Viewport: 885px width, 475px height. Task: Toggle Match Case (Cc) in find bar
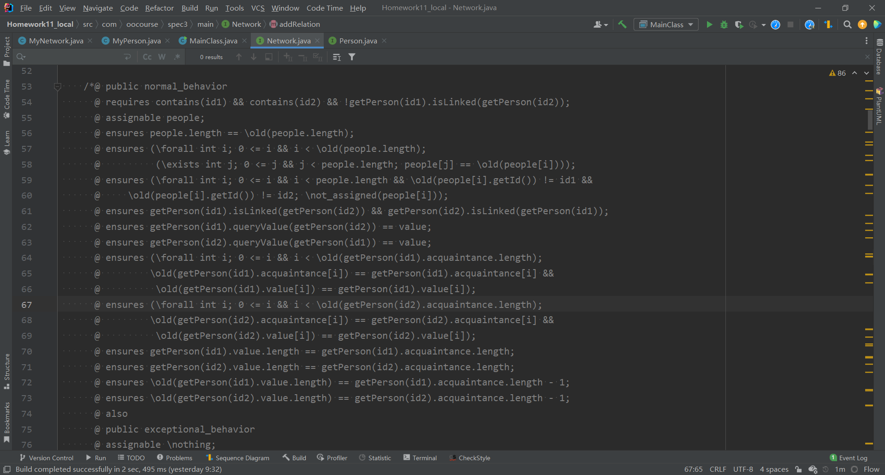(147, 57)
